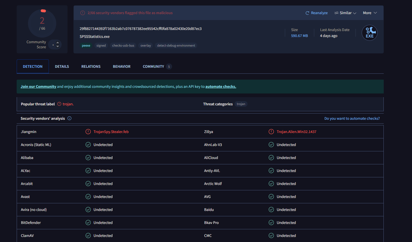Viewport: 412px width, 242px height.
Task: Click the 4 days ago analysis date
Action: [x=329, y=36]
